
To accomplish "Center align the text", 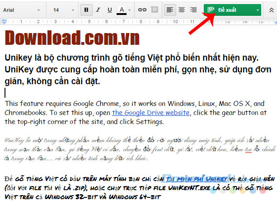I will click(181, 10).
